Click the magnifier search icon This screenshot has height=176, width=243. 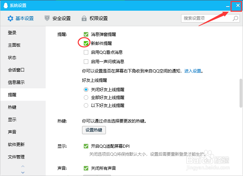coord(235,18)
